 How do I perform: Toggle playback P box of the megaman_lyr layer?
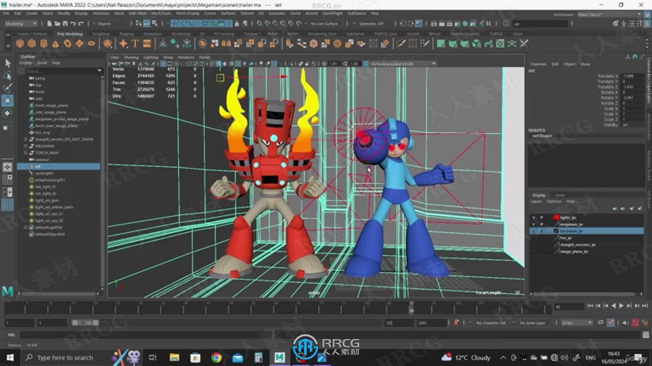[x=542, y=224]
